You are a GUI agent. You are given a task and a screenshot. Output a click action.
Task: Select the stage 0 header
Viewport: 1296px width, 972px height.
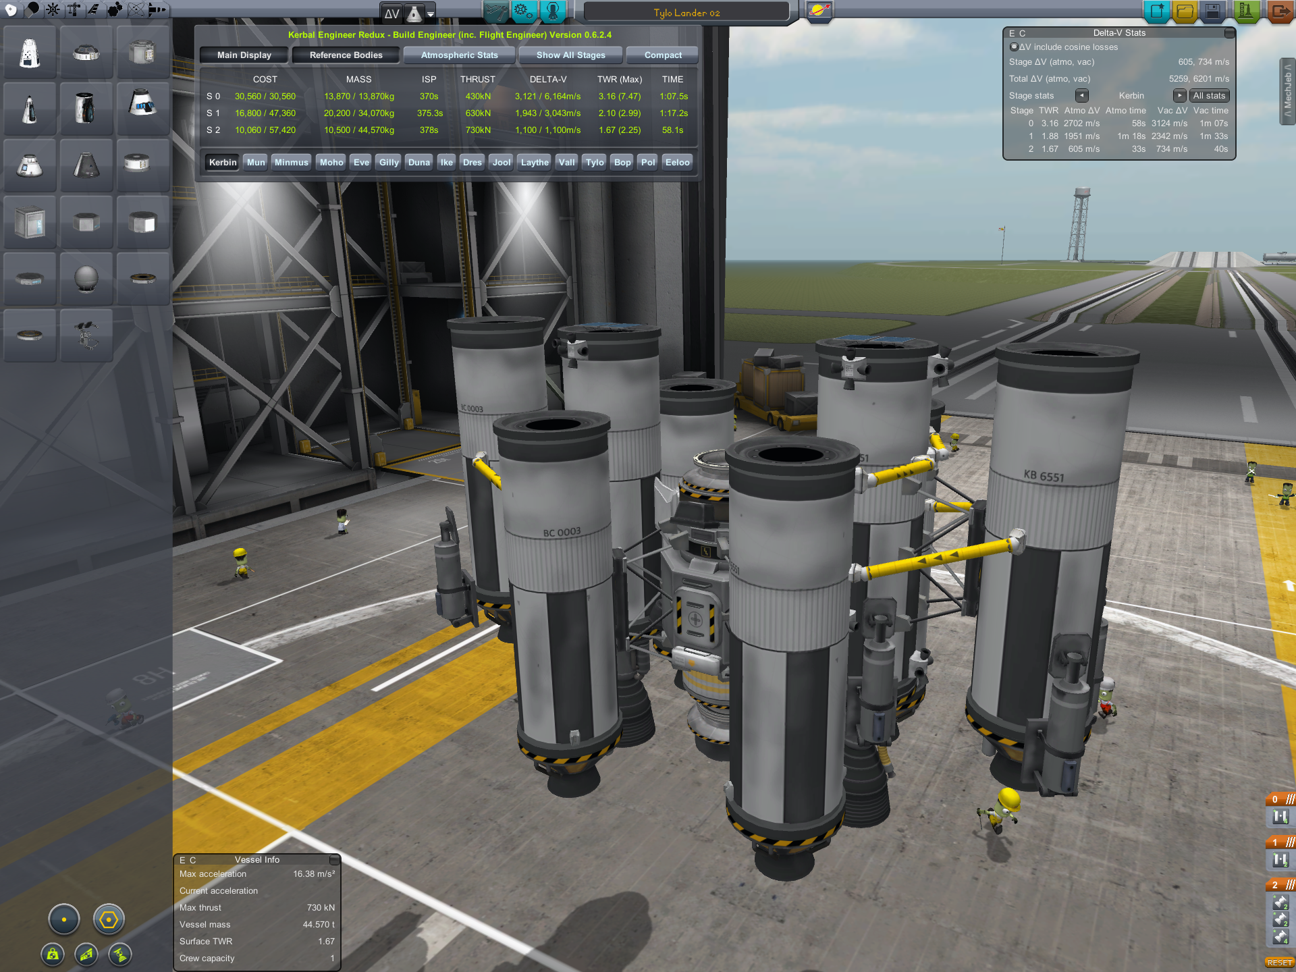point(1280,799)
